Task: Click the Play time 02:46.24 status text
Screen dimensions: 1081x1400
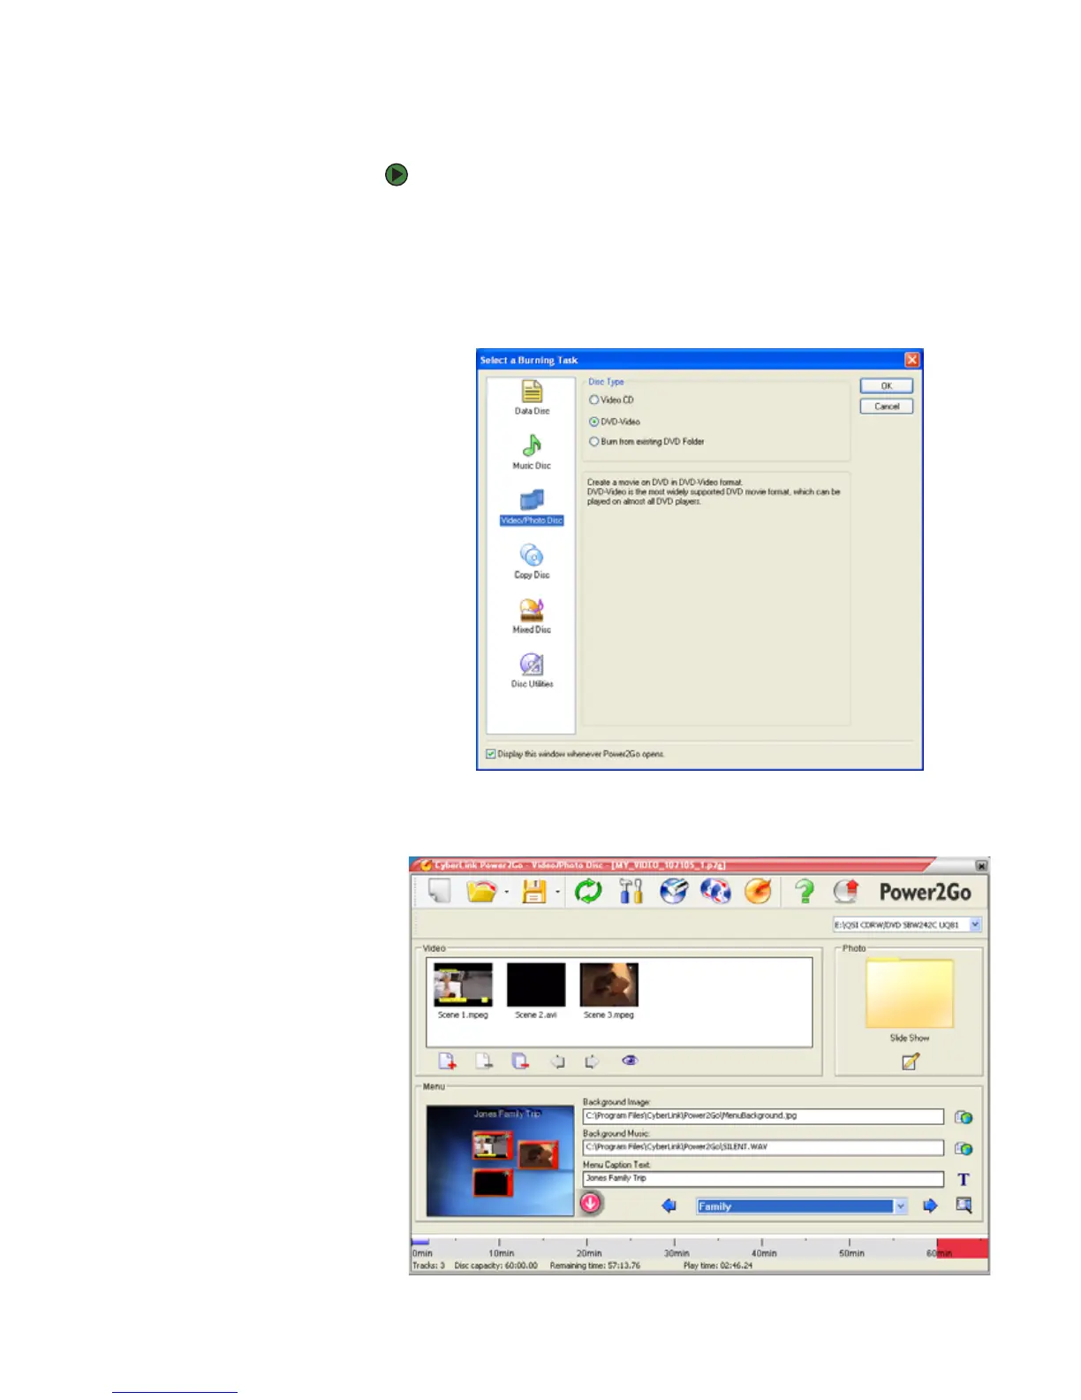Action: point(718,1266)
